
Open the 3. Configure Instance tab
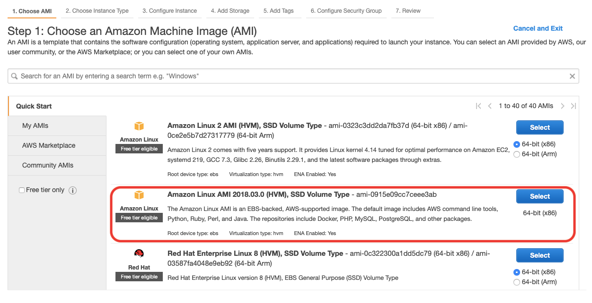[169, 11]
